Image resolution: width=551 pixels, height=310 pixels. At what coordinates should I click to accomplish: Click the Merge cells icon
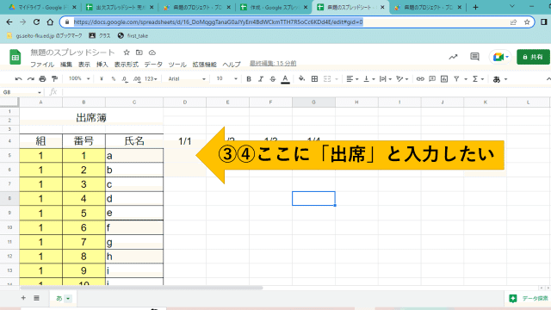coord(327,79)
